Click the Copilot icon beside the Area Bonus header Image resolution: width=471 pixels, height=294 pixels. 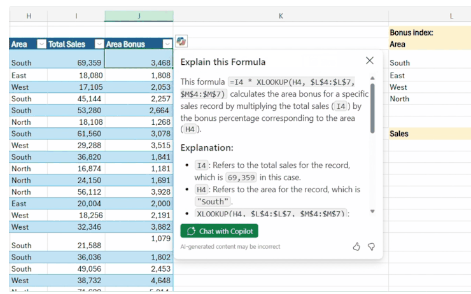tap(181, 41)
